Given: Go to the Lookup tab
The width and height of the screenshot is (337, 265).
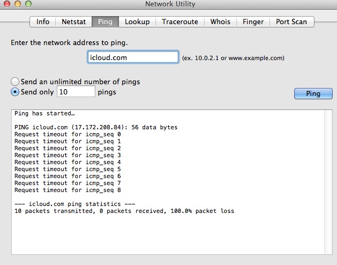Looking at the screenshot, I should pyautogui.click(x=137, y=22).
